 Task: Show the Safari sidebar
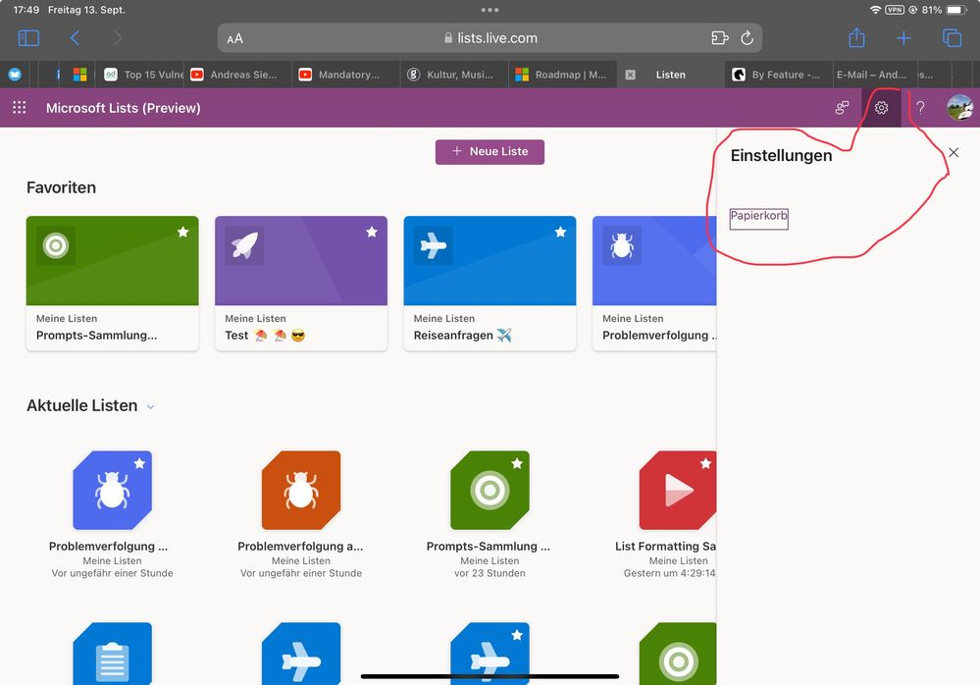click(28, 38)
